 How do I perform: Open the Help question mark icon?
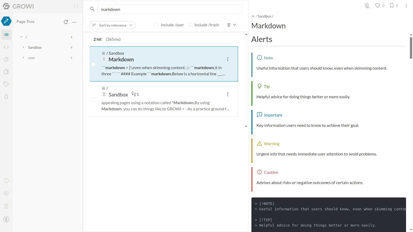(x=6, y=180)
